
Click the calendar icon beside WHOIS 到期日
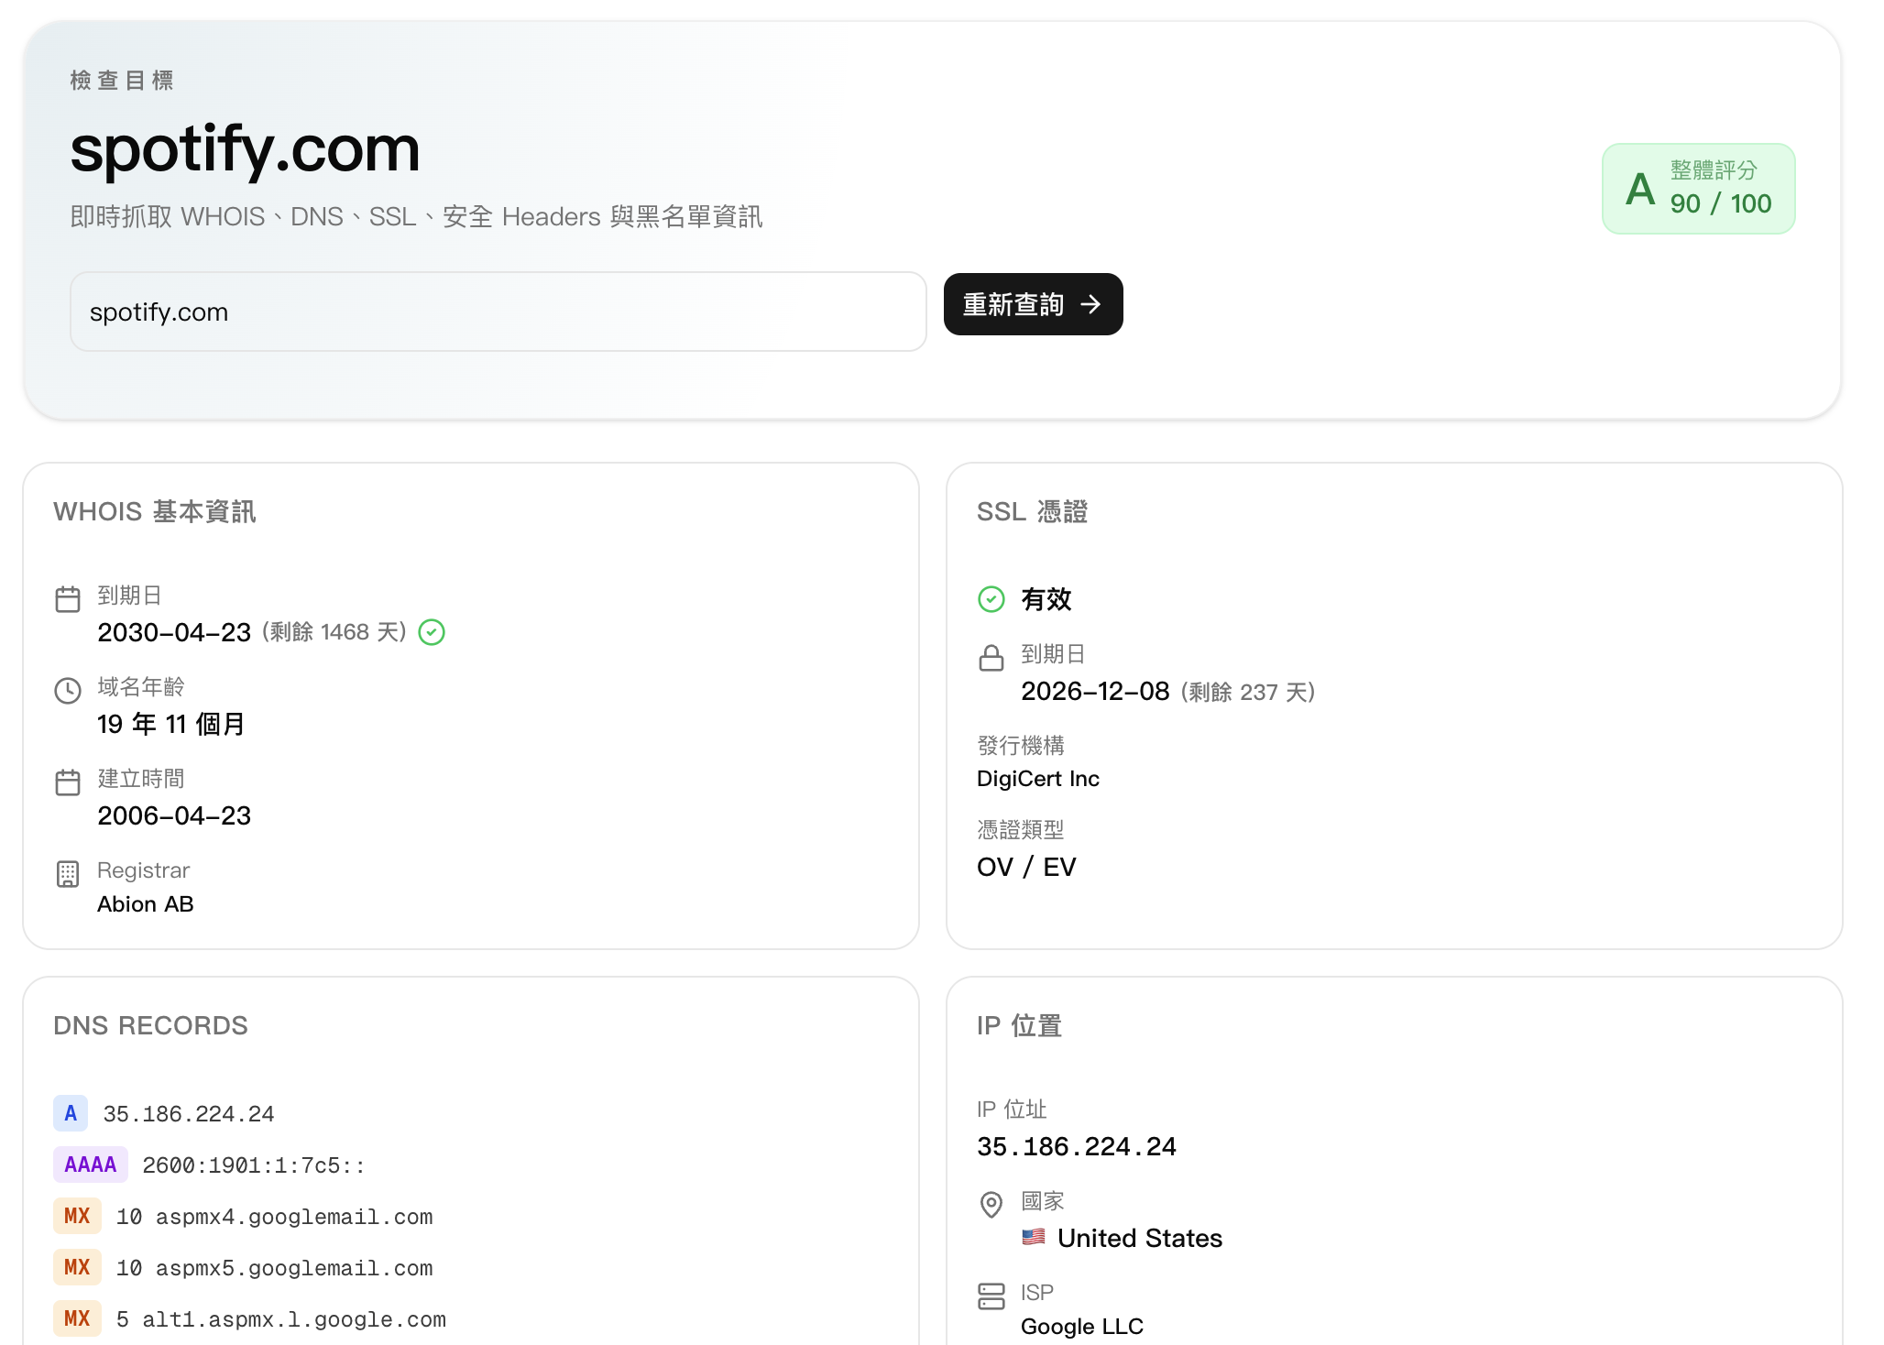pyautogui.click(x=68, y=599)
